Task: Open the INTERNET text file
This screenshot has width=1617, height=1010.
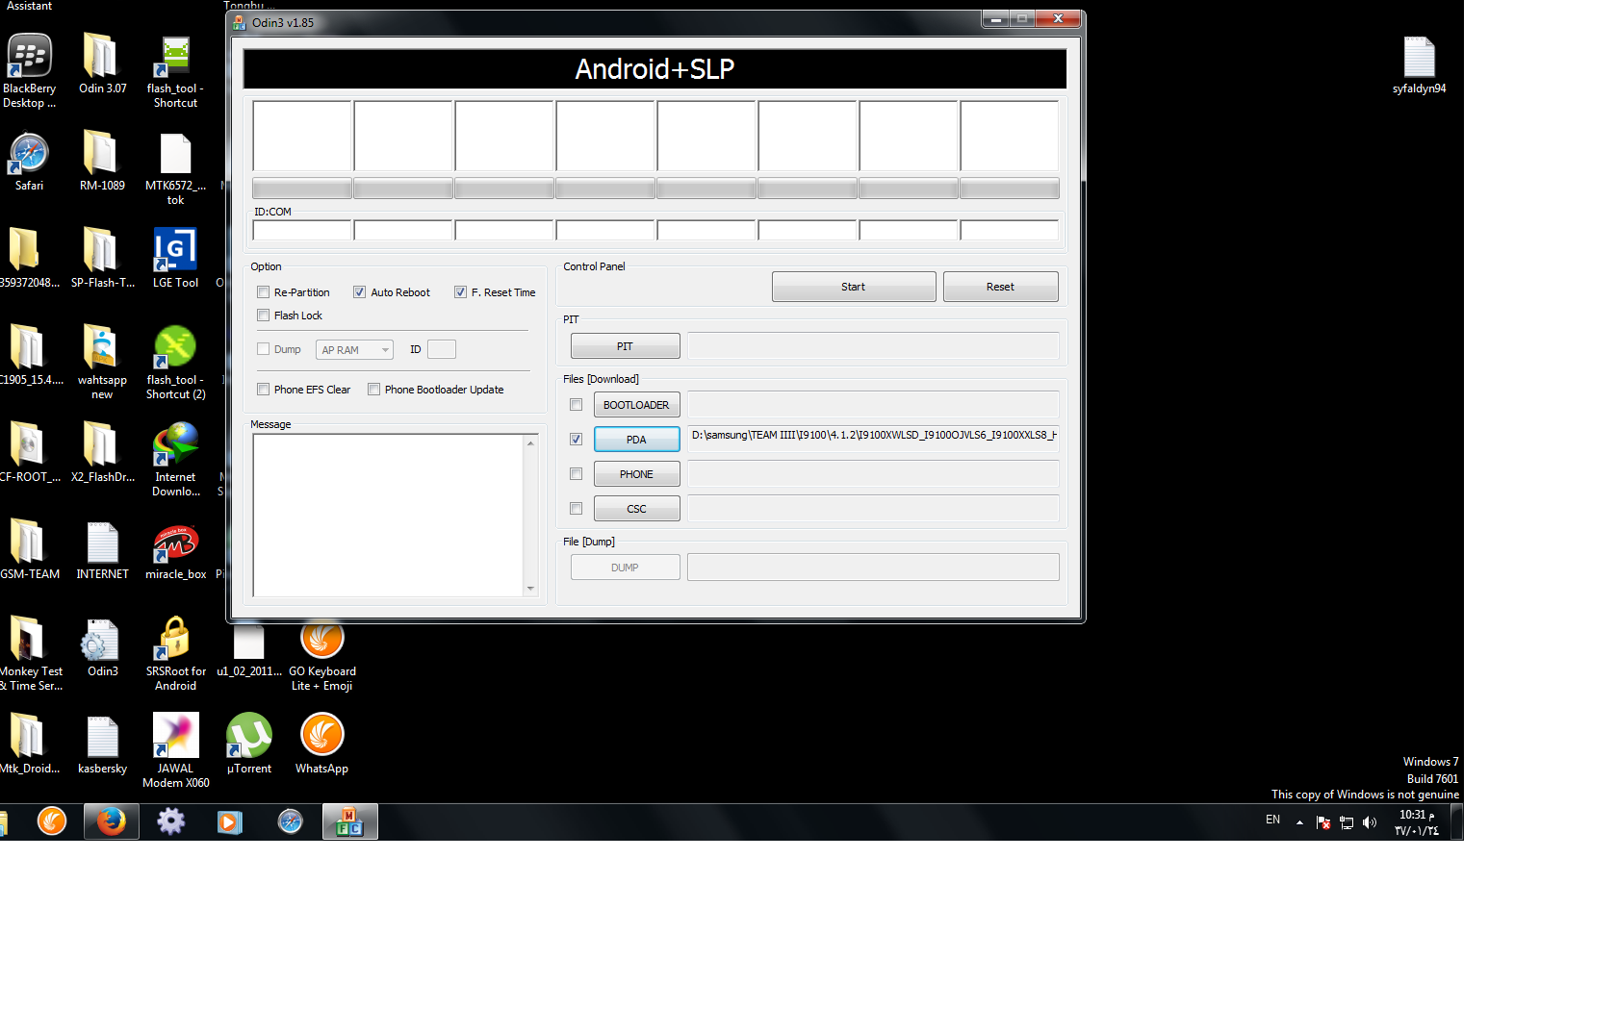Action: 102,549
